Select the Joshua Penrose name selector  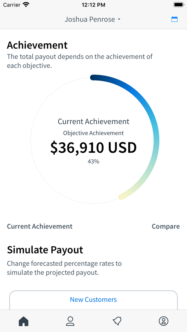coord(93,20)
